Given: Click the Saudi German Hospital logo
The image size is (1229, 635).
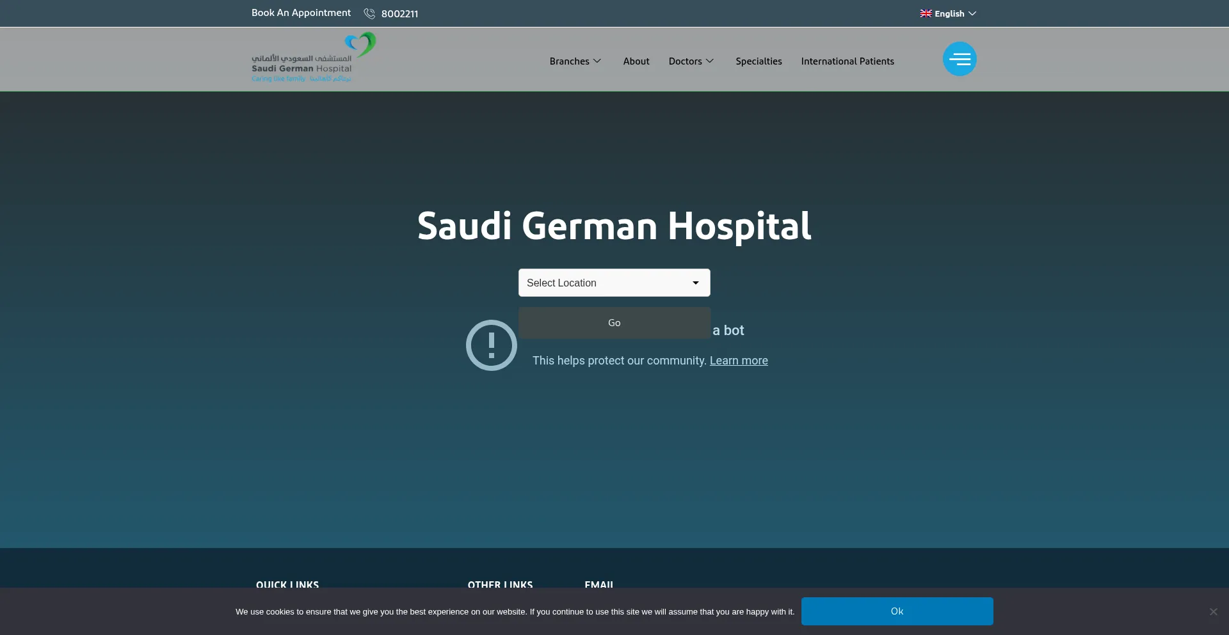Looking at the screenshot, I should (x=313, y=58).
